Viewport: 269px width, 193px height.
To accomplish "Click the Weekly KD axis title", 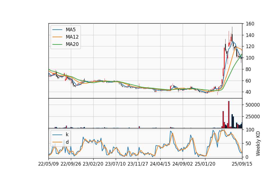I will (258, 143).
